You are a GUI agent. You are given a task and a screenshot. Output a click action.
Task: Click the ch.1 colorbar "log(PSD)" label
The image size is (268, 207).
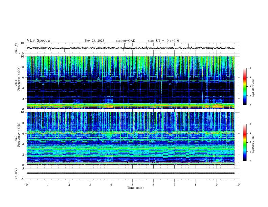(253, 88)
